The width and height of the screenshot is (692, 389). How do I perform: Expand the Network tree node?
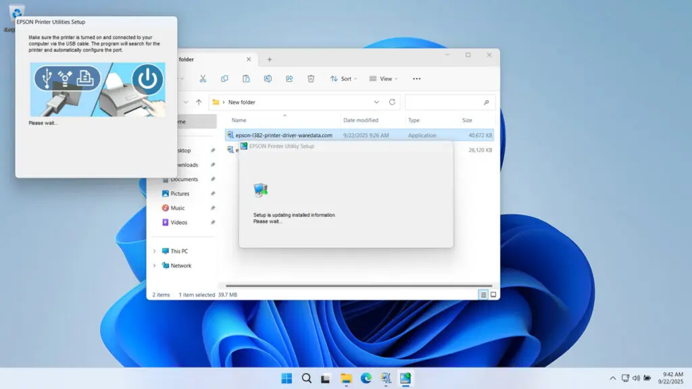click(155, 265)
